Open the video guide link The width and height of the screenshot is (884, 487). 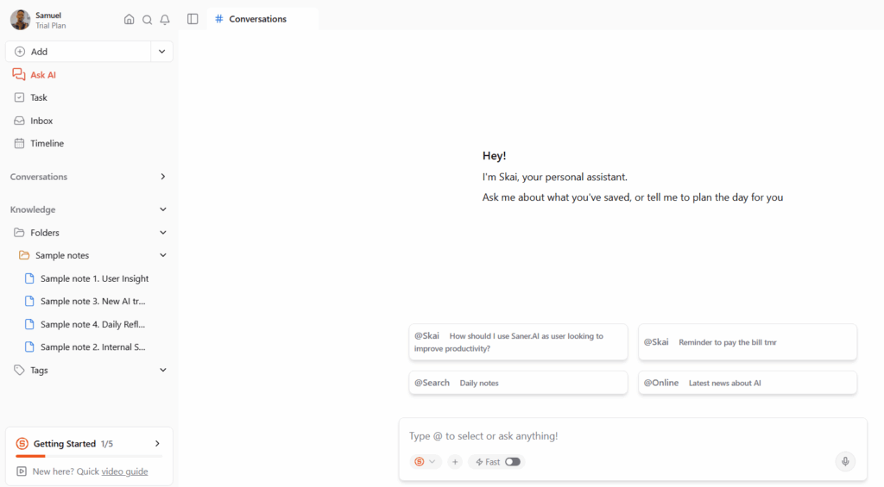[x=124, y=471]
